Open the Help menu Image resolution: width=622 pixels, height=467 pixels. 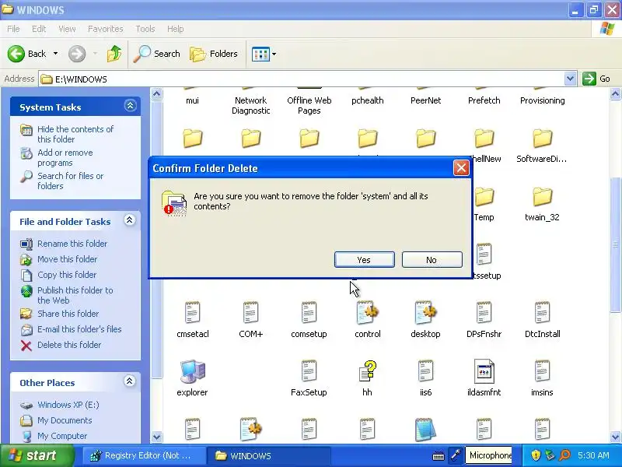176,29
